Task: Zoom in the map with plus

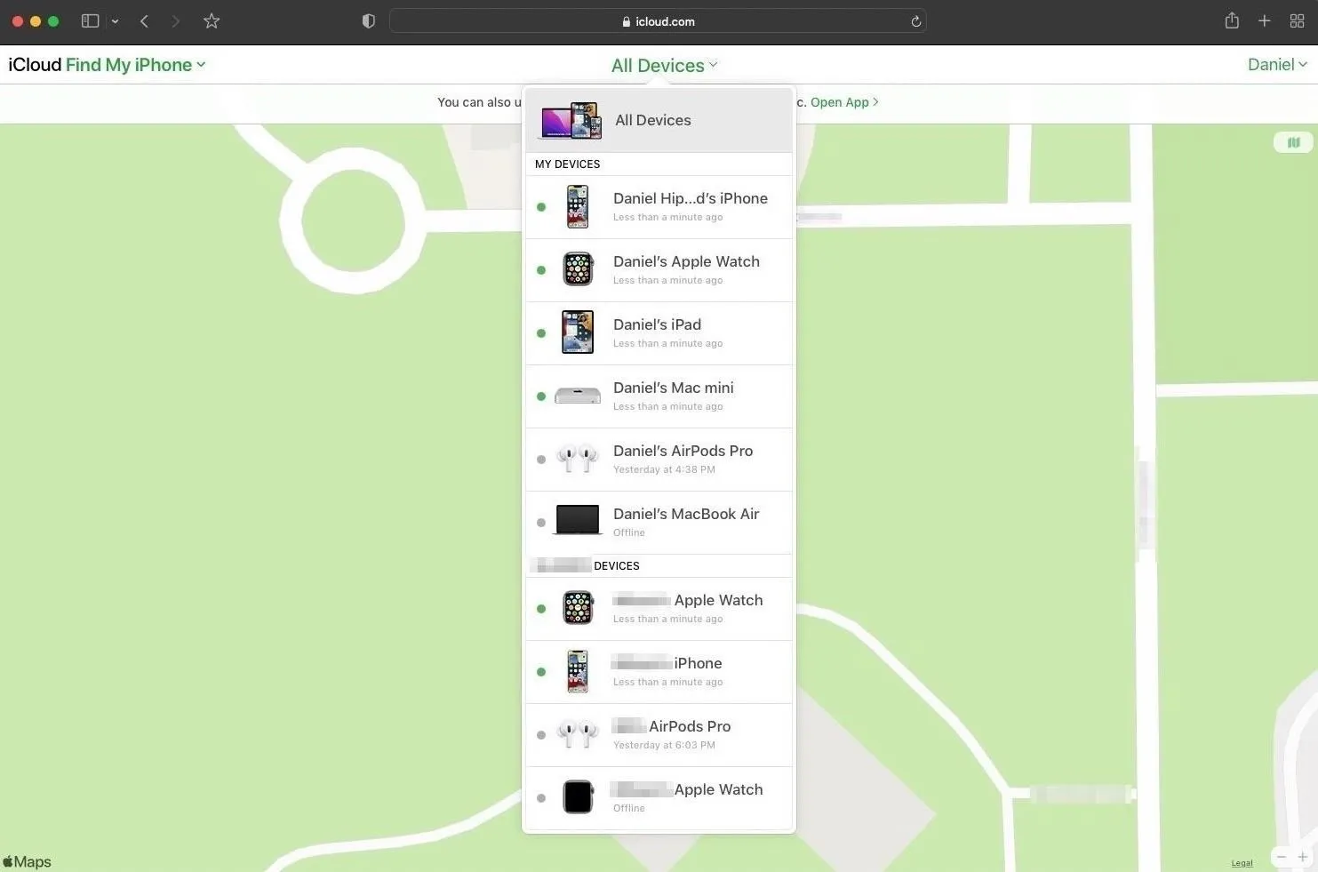Action: point(1302,857)
